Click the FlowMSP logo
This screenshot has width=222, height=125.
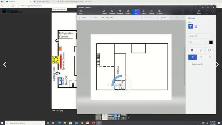coord(12,11)
